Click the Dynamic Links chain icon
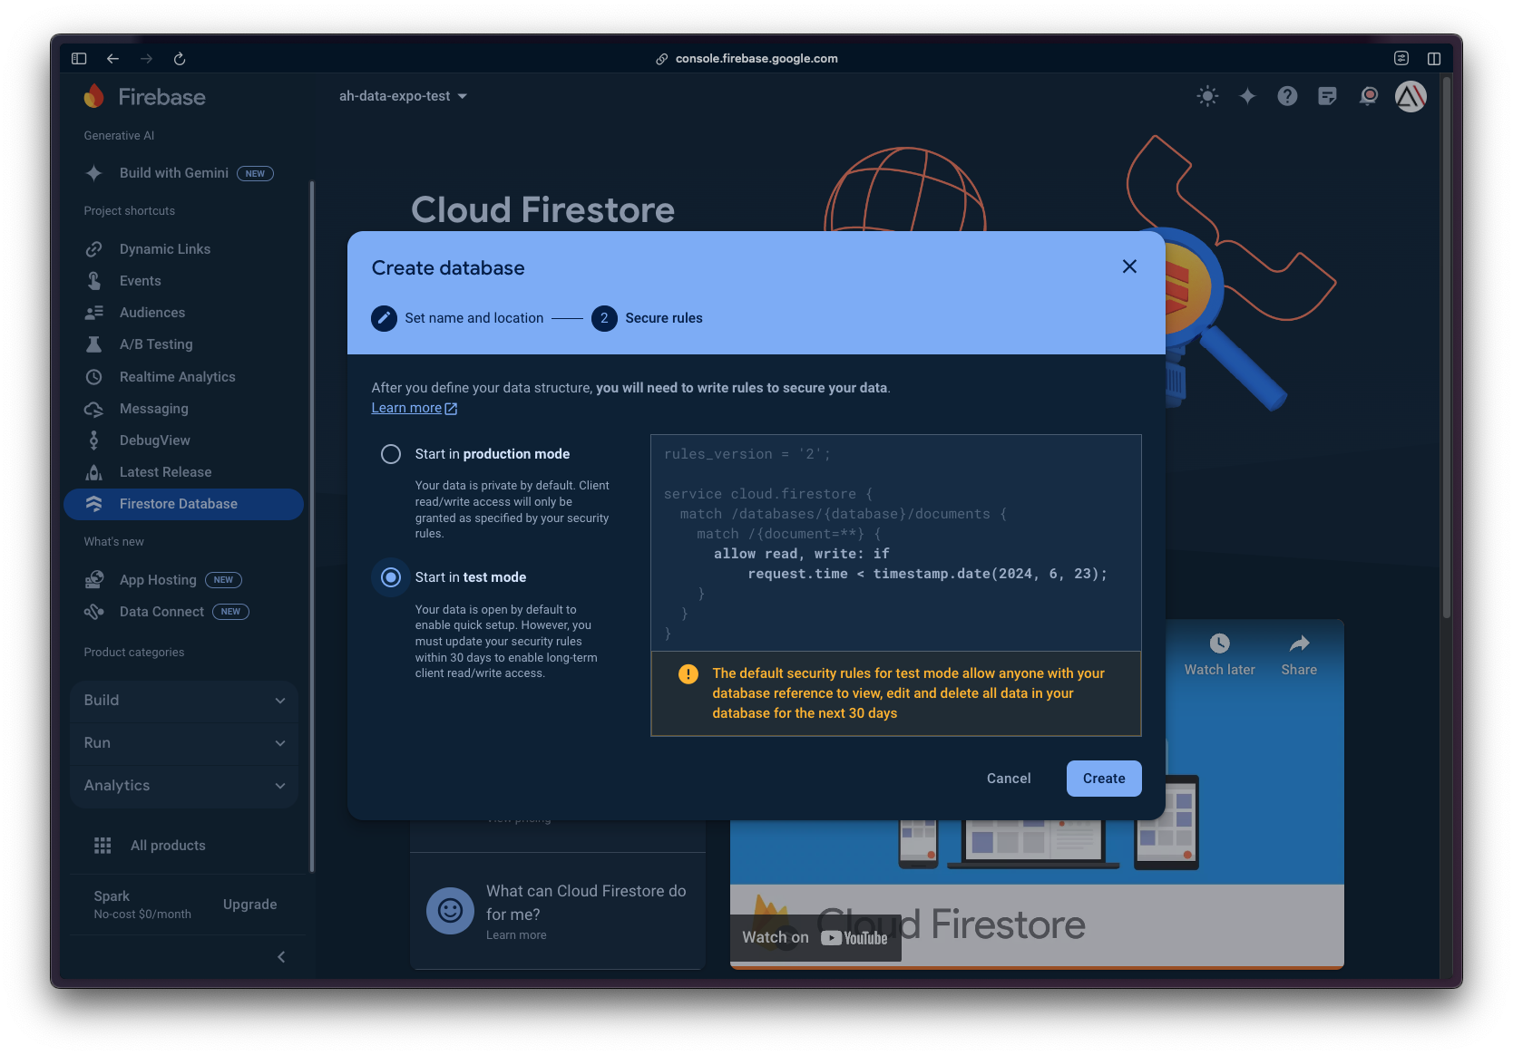Viewport: 1513px width, 1055px height. tap(93, 249)
